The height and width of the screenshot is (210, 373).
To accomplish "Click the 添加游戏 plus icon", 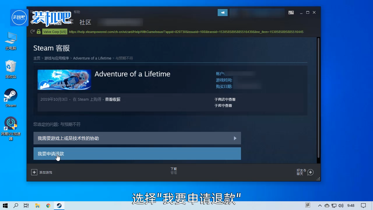I will [34, 172].
